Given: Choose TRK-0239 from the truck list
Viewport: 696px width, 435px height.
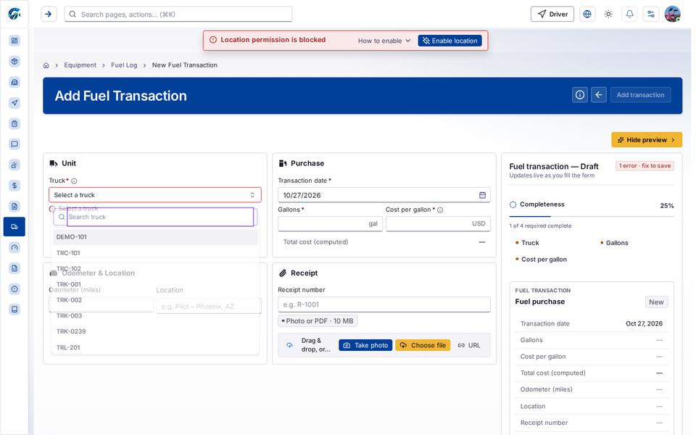Looking at the screenshot, I should pos(155,331).
